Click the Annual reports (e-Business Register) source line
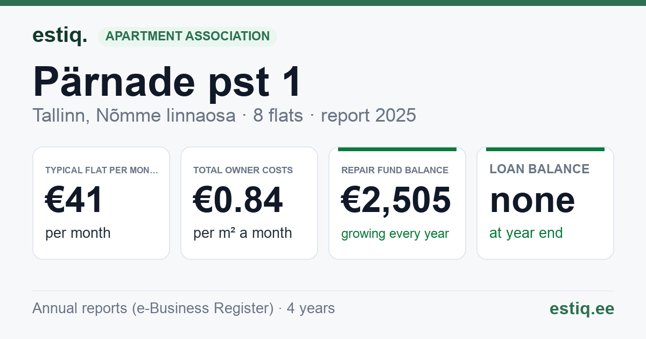 point(184,308)
